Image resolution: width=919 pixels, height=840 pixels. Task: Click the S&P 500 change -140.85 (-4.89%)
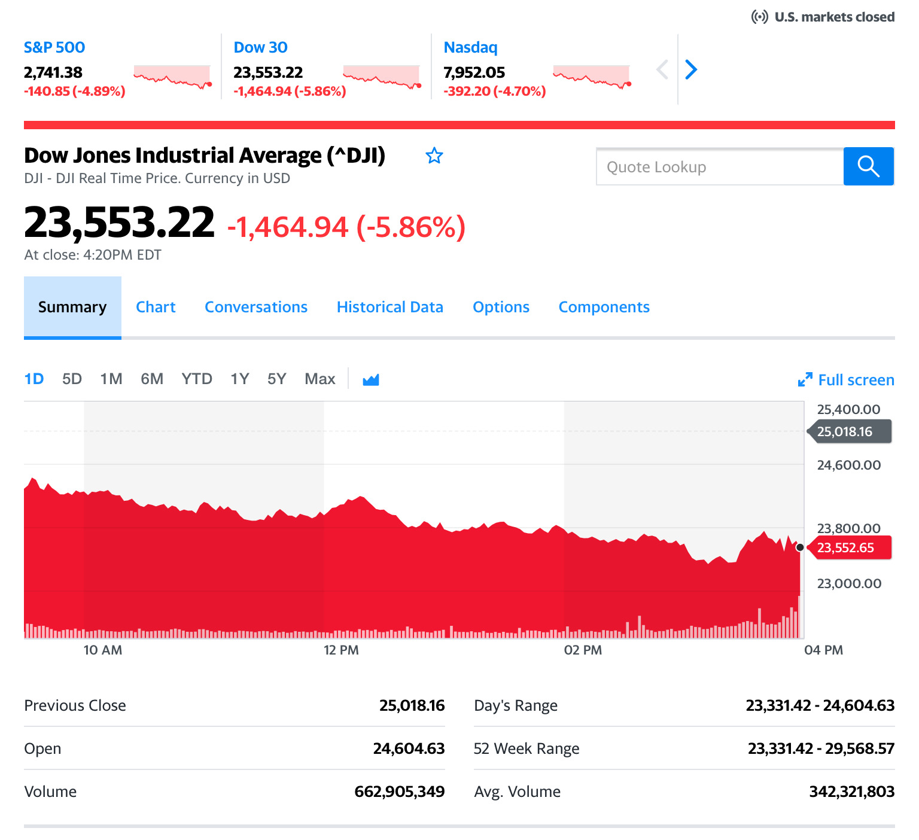[x=75, y=92]
